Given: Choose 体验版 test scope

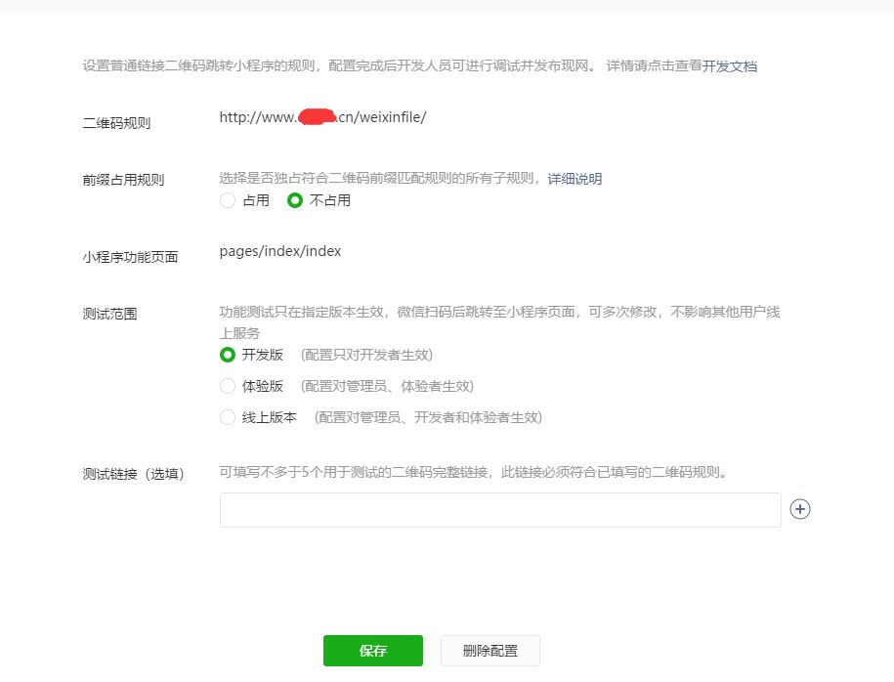Looking at the screenshot, I should [228, 386].
